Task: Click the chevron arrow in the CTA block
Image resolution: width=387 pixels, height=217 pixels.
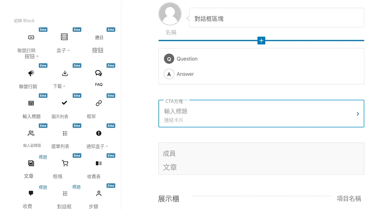Action: 358,114
